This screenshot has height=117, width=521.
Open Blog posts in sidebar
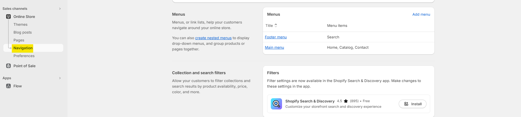click(22, 32)
